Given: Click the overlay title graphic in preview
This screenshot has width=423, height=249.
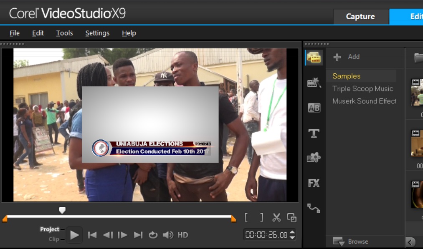Looking at the screenshot, I should 150,124.
